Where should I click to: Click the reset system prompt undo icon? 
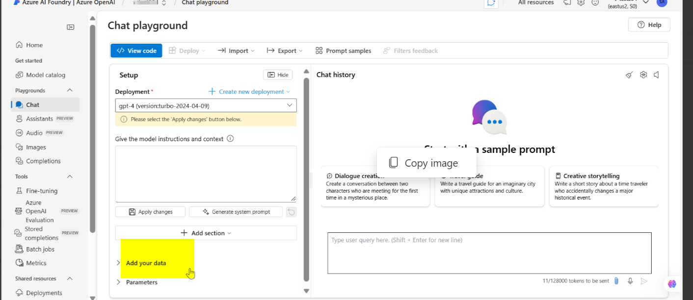pos(291,212)
